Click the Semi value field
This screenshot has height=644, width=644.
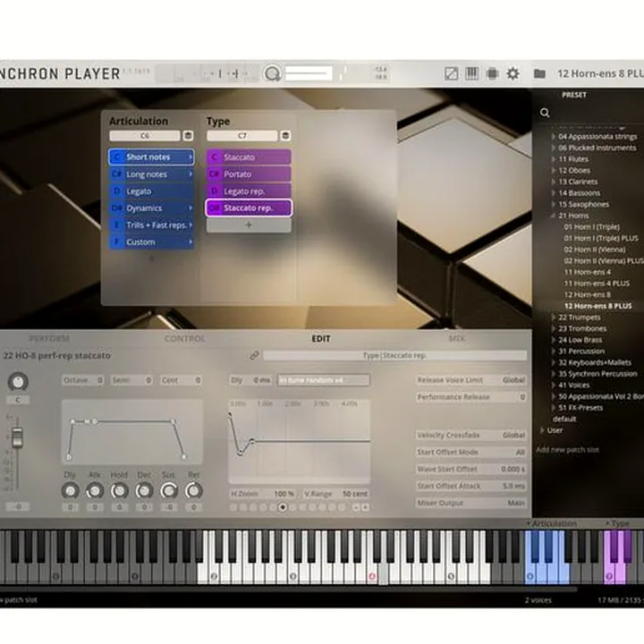[131, 380]
